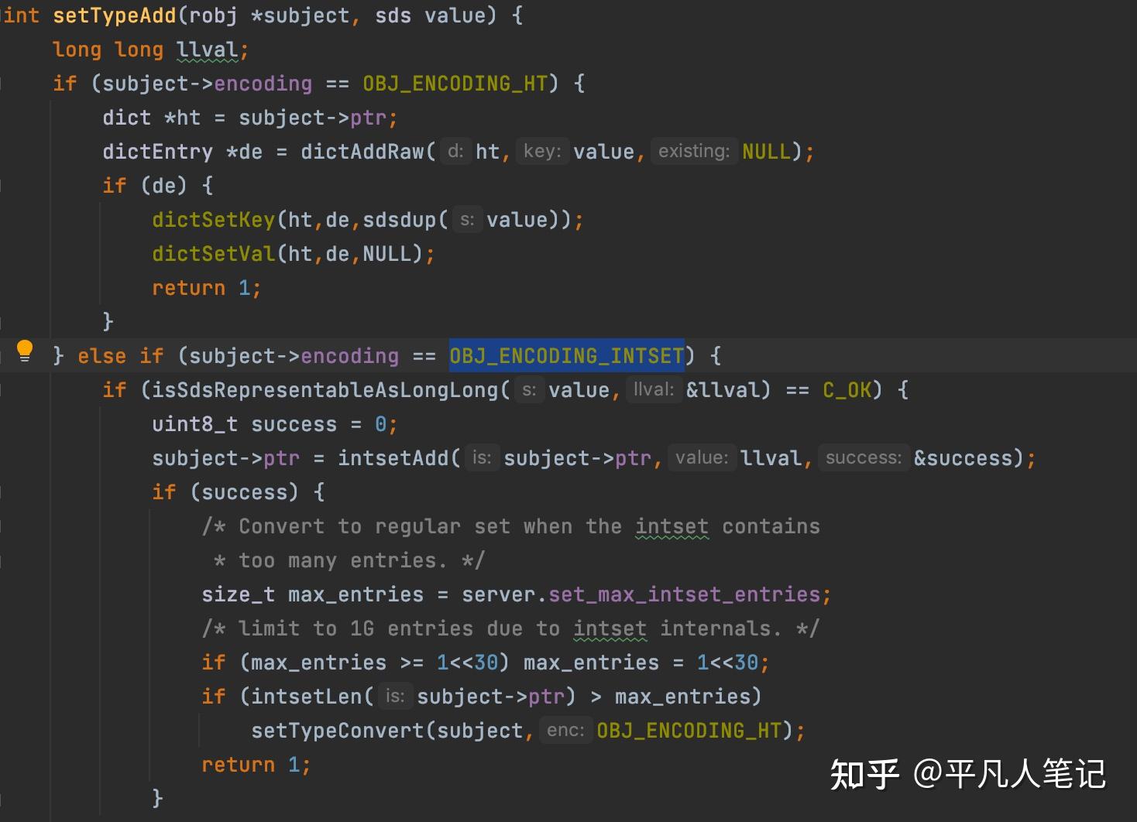Image resolution: width=1137 pixels, height=822 pixels.
Task: Click the 'Convert to regular set' comment
Action: click(511, 526)
